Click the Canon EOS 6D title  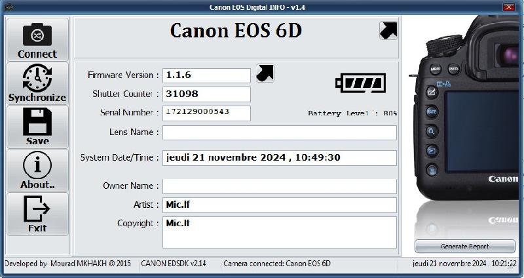pos(236,31)
